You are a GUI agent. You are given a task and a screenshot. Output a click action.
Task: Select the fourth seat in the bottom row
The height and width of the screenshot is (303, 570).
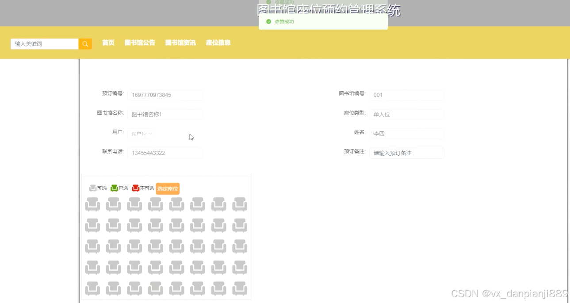[156, 288]
